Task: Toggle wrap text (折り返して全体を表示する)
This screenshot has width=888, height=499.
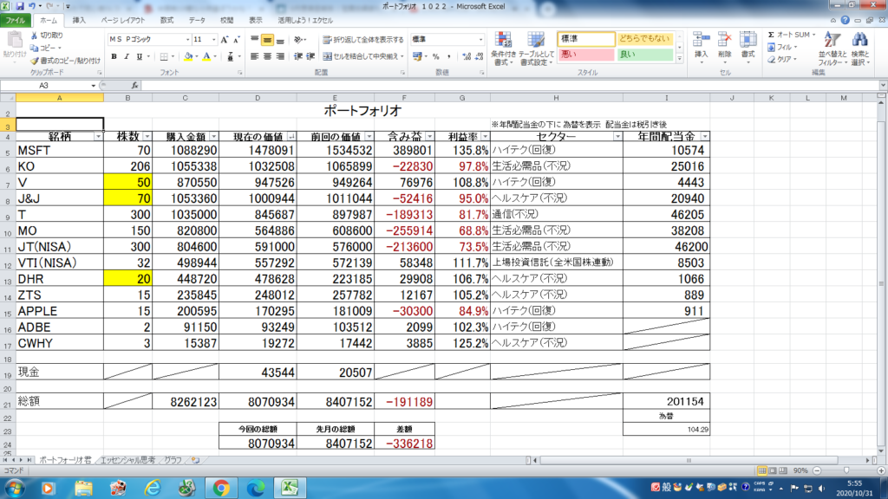Action: (x=363, y=40)
